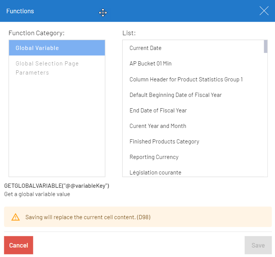275x257 pixels.
Task: Close the Functions dialog with X icon
Action: click(264, 11)
